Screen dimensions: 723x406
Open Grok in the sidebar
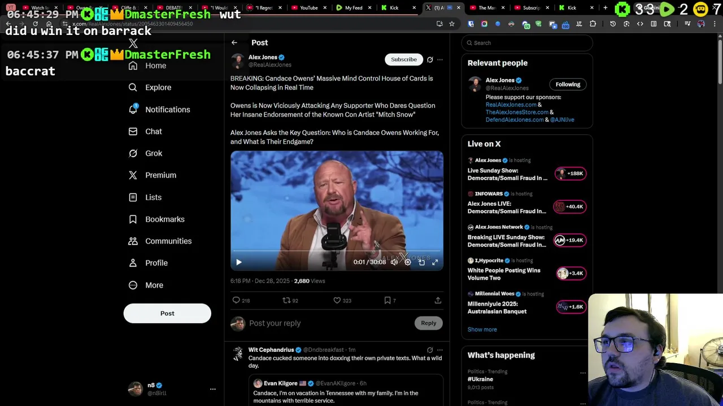[x=145, y=153]
